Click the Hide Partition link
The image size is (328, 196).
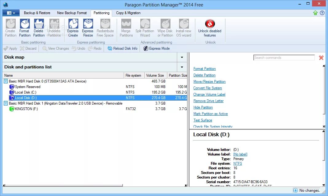click(x=203, y=107)
